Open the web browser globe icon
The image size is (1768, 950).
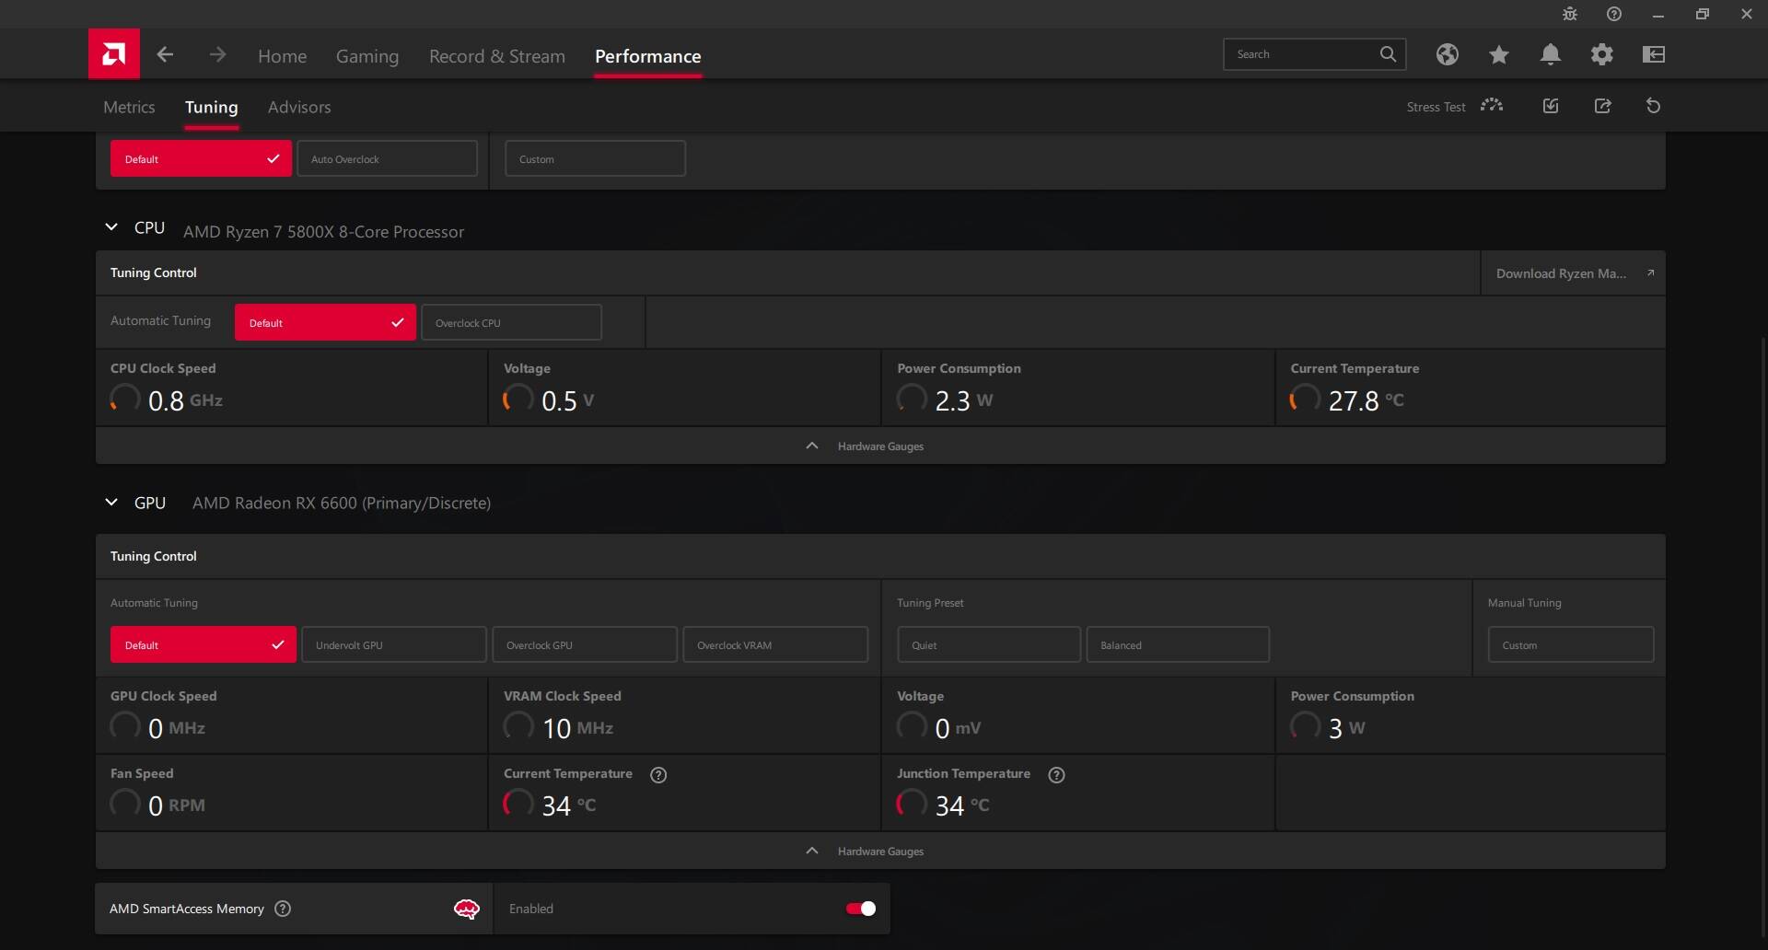pyautogui.click(x=1447, y=55)
